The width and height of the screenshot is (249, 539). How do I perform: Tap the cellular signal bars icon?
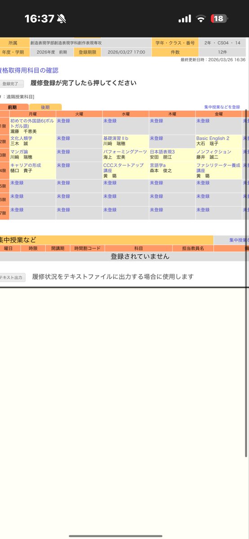point(185,19)
